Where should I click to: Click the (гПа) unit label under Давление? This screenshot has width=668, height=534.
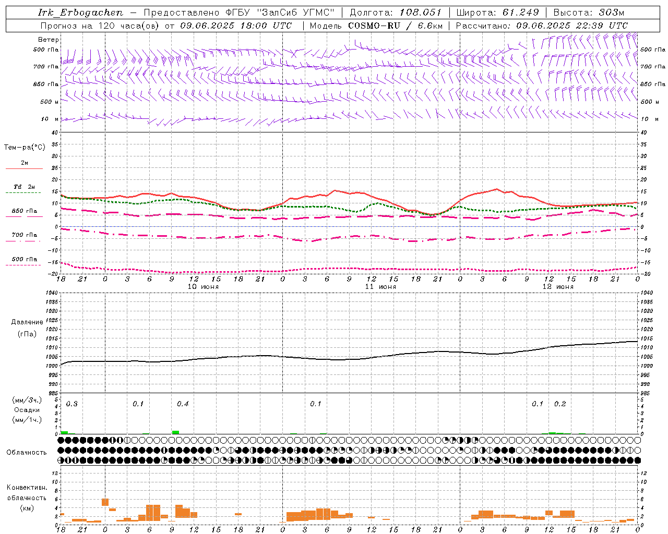coord(27,334)
